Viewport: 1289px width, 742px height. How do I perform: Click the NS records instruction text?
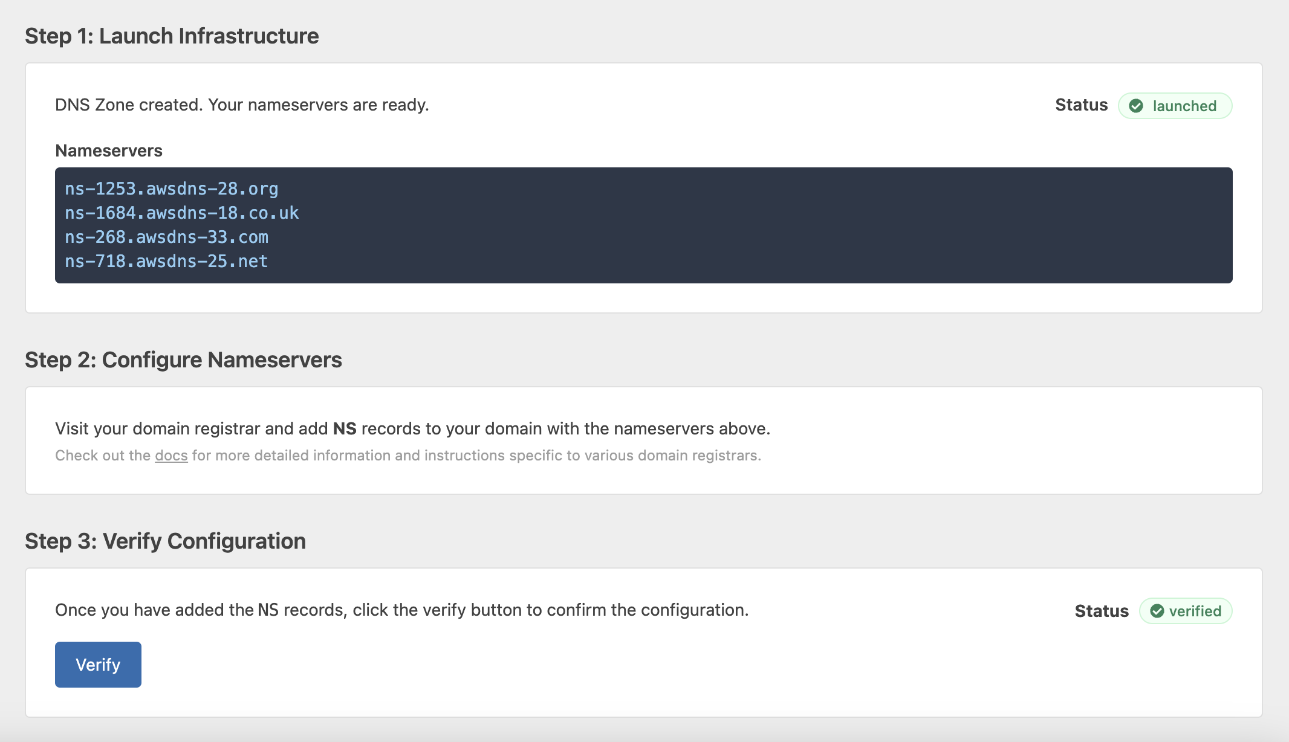click(x=413, y=428)
